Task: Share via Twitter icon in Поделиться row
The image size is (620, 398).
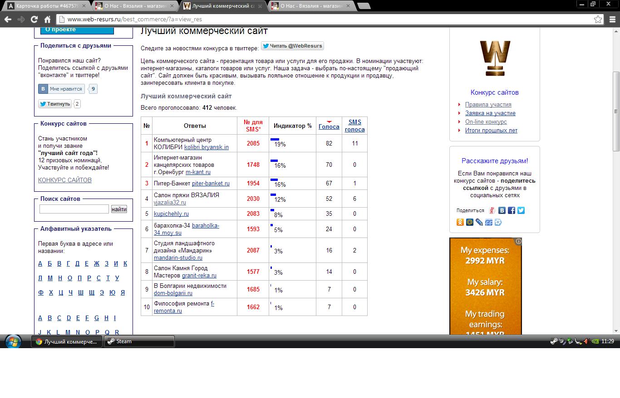Action: pos(521,210)
